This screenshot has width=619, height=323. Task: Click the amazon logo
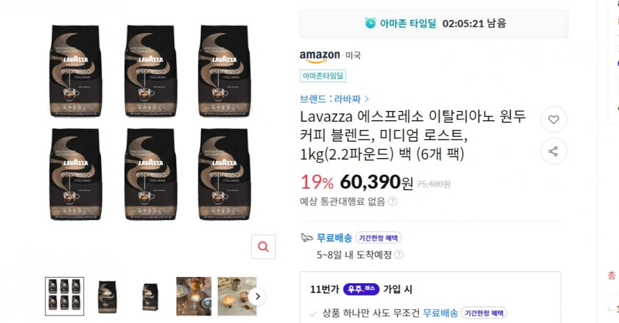click(320, 56)
